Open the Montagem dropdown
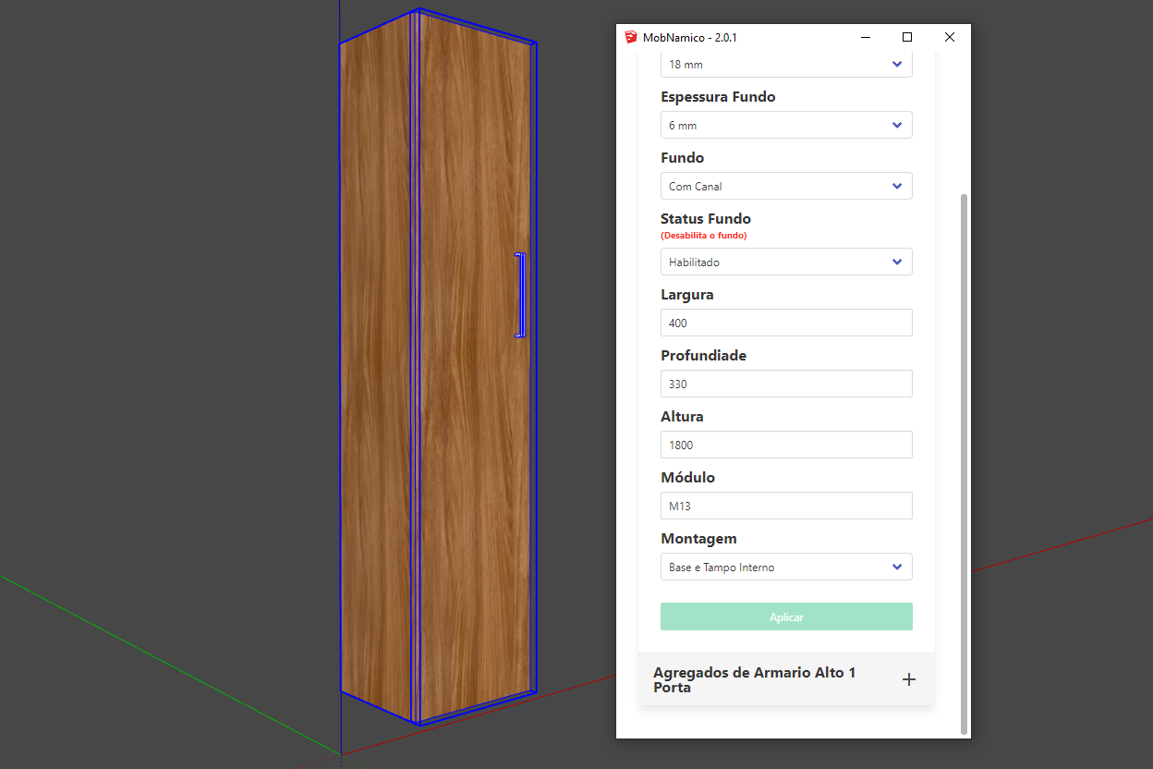 click(x=786, y=568)
